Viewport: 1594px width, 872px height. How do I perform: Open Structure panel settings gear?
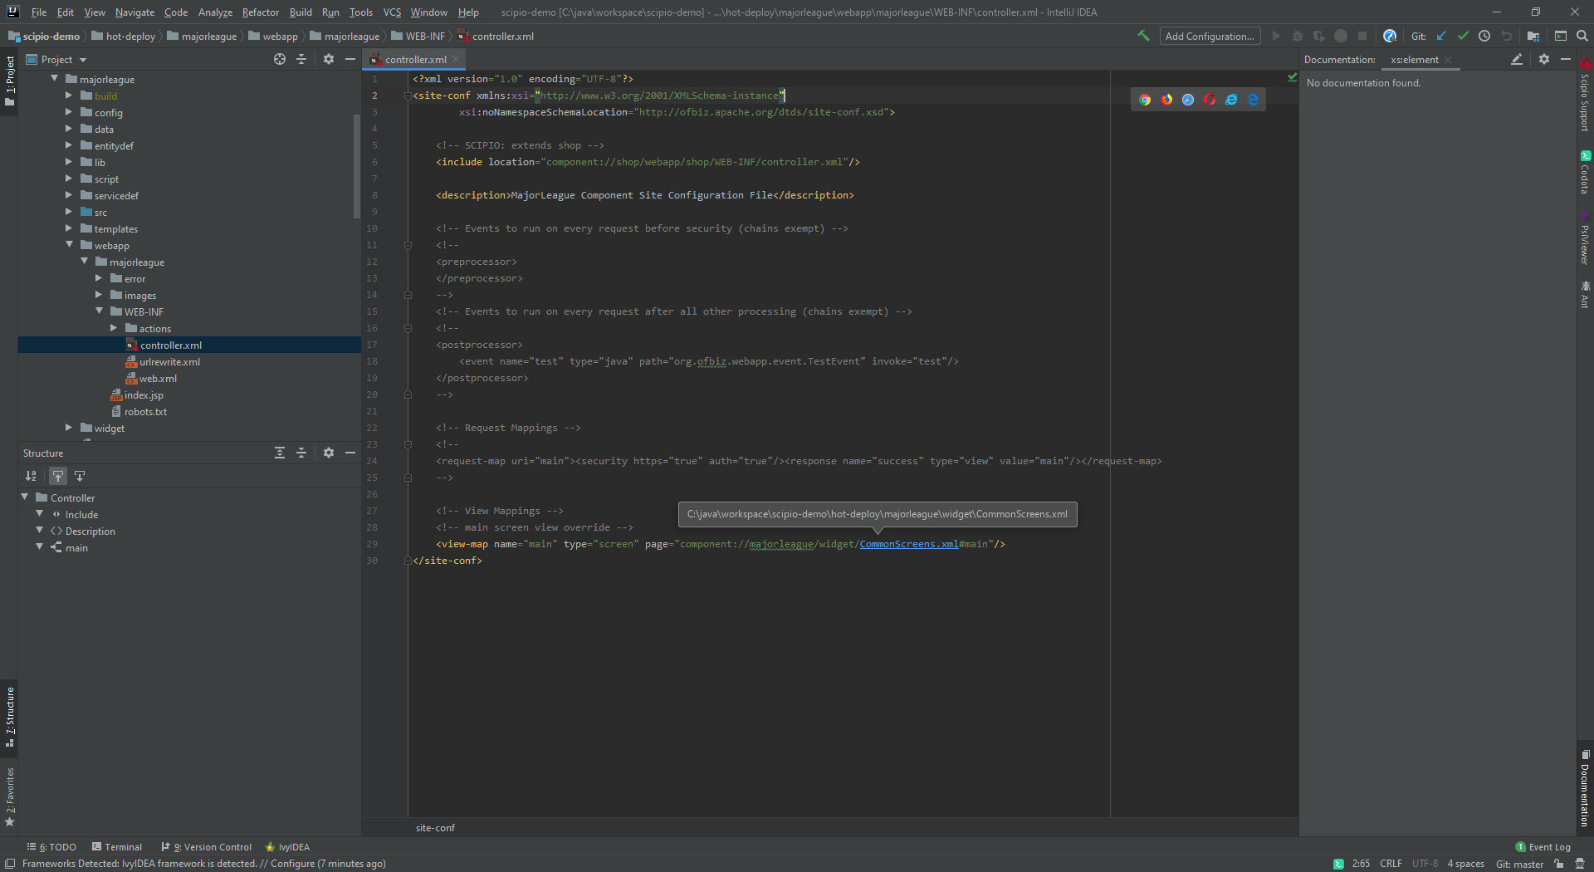point(329,453)
